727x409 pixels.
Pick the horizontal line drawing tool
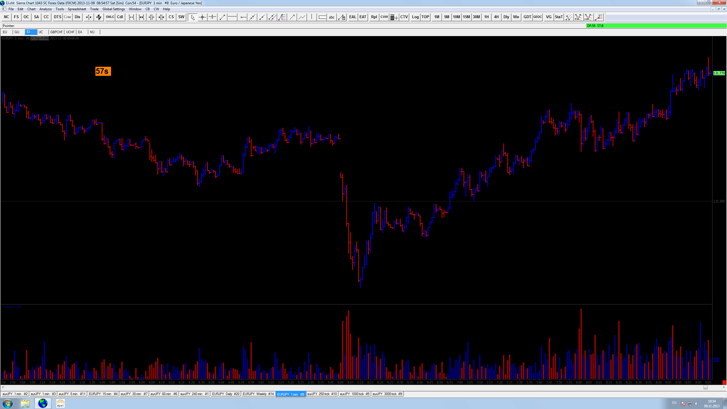(232, 17)
